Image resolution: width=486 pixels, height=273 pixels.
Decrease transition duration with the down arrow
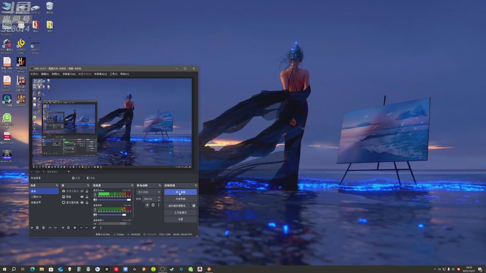click(x=159, y=200)
